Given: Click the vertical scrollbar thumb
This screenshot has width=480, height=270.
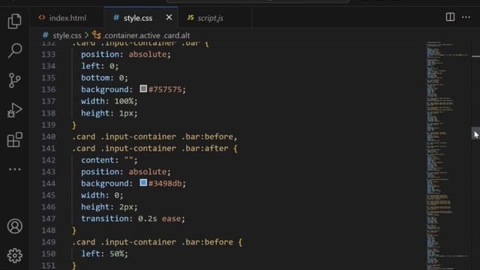Looking at the screenshot, I should (x=475, y=133).
